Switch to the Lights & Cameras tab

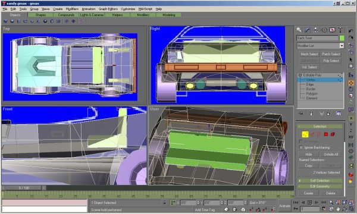click(92, 15)
